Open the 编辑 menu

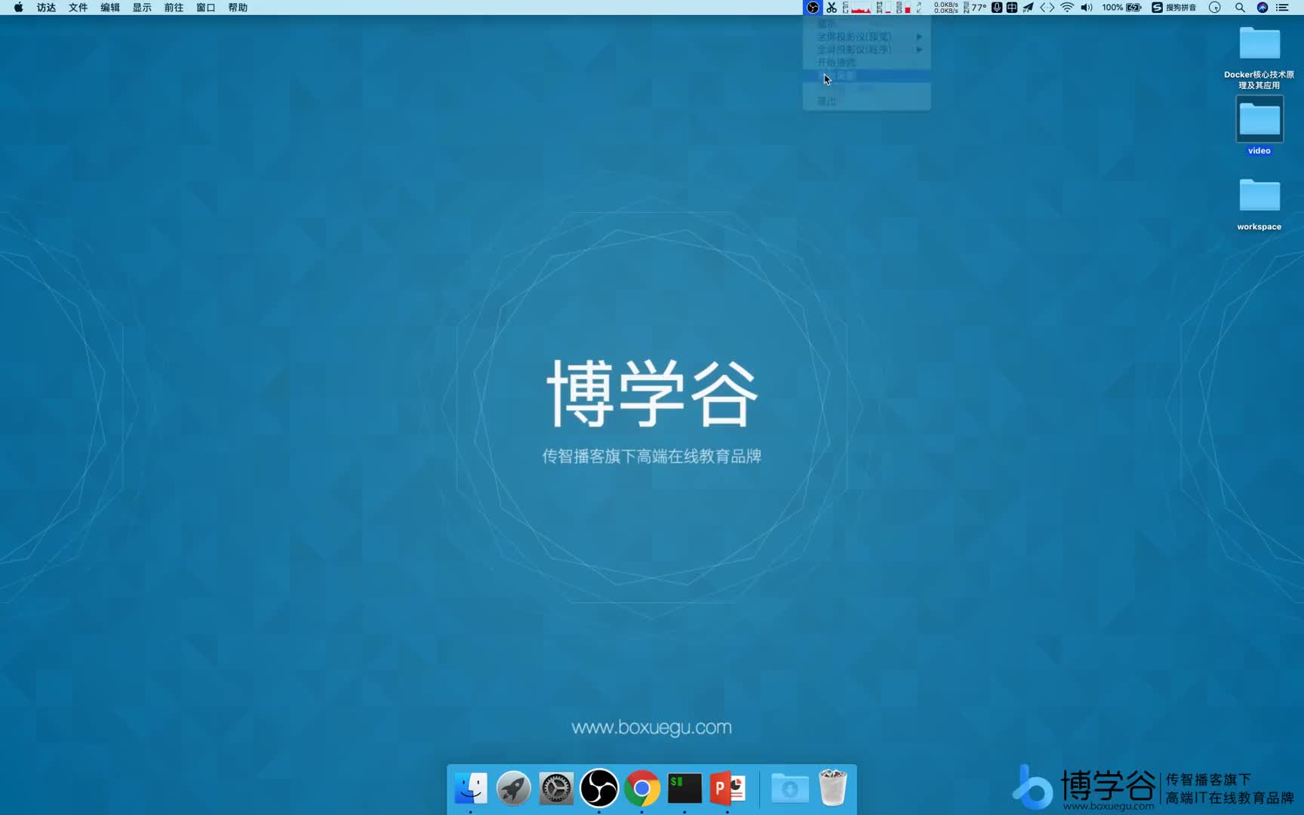point(110,8)
